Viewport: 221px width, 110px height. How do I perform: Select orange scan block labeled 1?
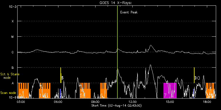[x=45, y=91]
